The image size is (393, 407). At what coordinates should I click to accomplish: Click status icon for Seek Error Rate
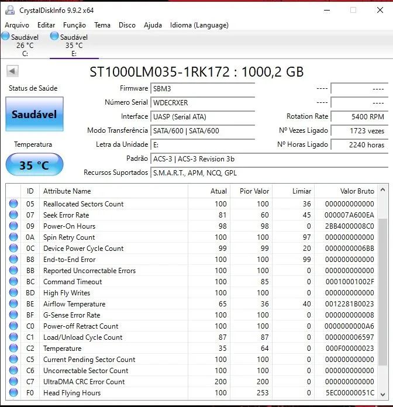pyautogui.click(x=13, y=215)
